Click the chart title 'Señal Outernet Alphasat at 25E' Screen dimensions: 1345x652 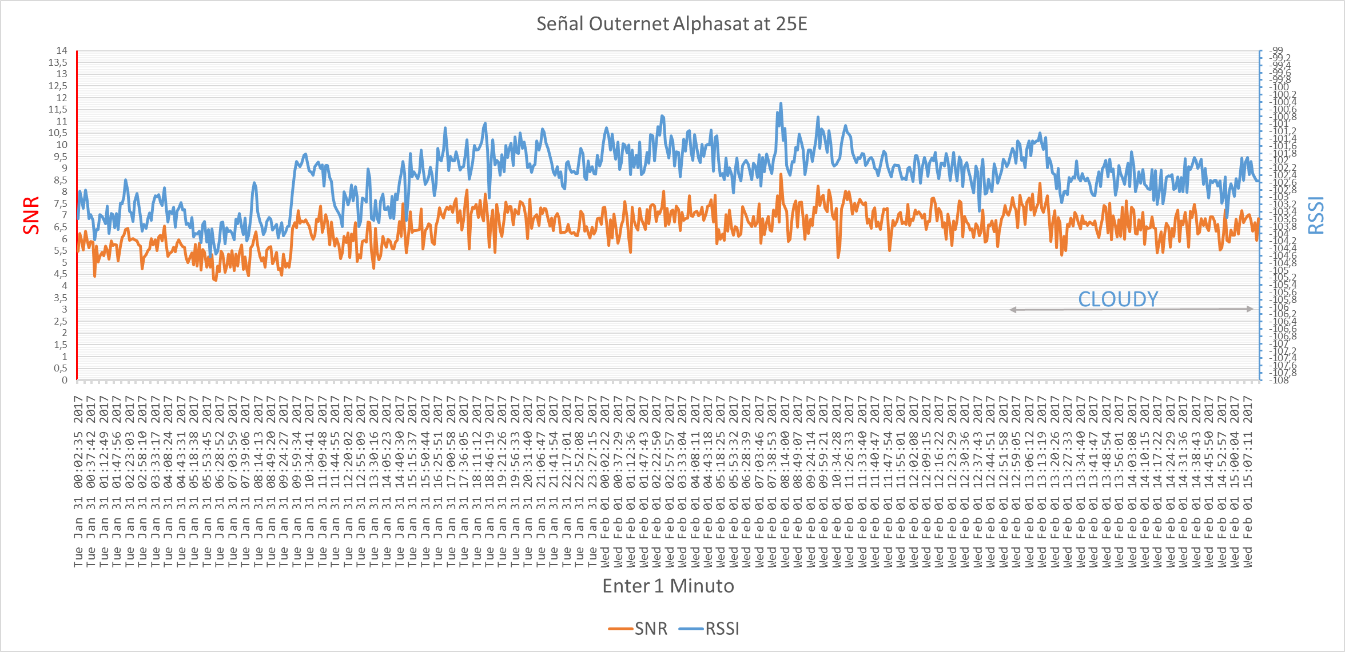pos(672,24)
